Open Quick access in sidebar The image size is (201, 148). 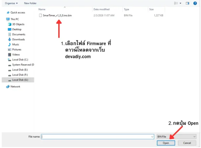(x=18, y=12)
